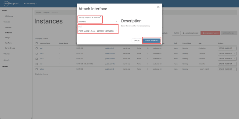Select Instances in sidebar
Screen dimensions: 239x119
8,33
